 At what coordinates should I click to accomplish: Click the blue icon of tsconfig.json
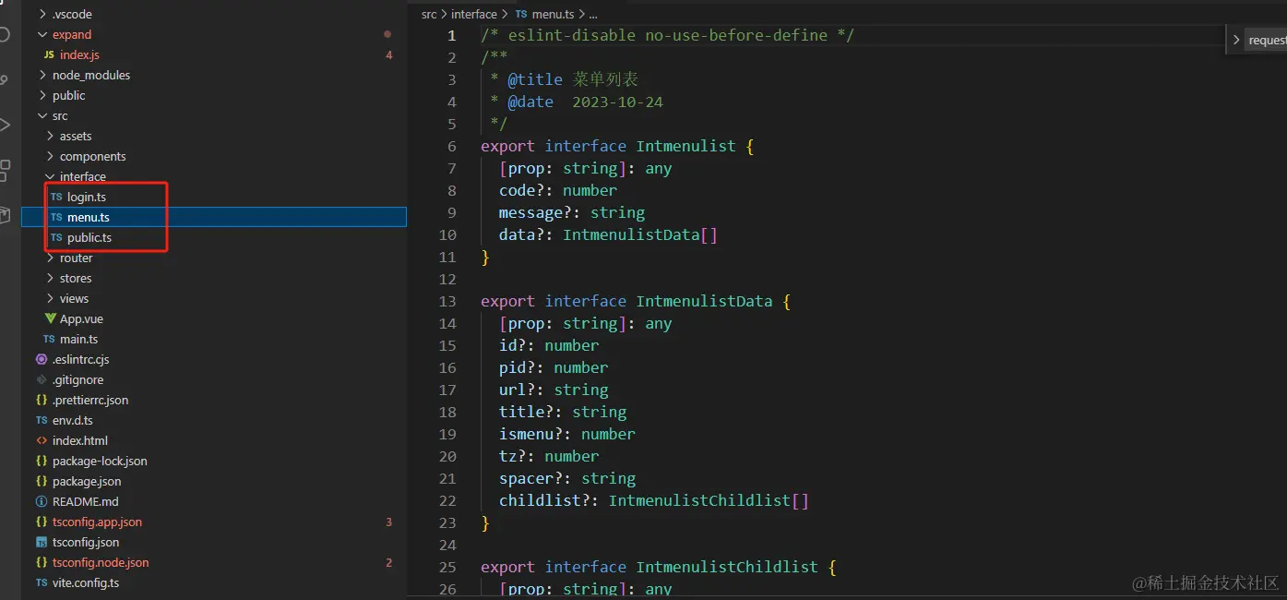tap(42, 543)
